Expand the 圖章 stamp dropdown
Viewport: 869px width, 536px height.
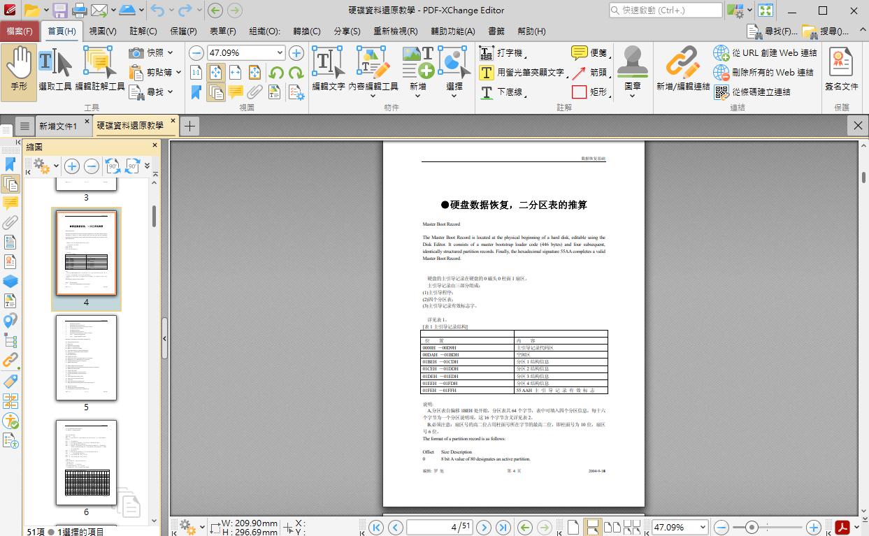click(x=632, y=96)
